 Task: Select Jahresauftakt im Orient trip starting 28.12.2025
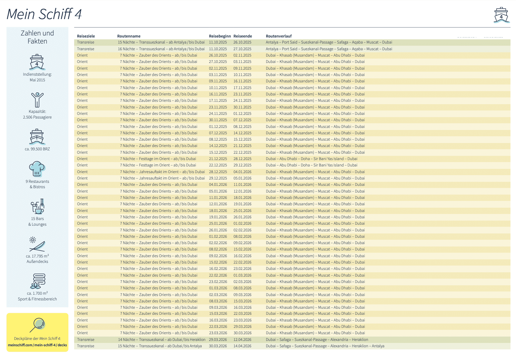[162, 172]
